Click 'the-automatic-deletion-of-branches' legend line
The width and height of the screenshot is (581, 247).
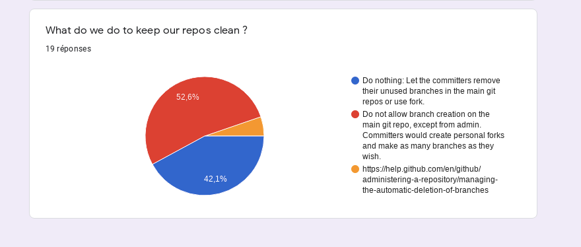(425, 190)
